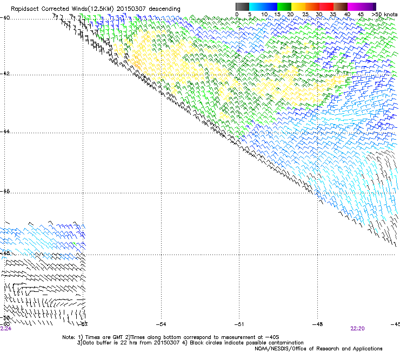
Task: Click the '>50 knots' legend label
Action: [x=384, y=15]
